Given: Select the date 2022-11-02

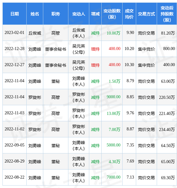Looking at the screenshot, I should tap(15, 129).
